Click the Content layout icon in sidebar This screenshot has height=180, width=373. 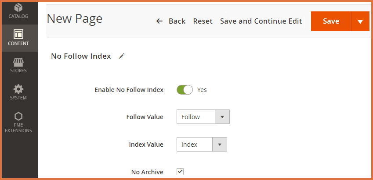coord(18,34)
